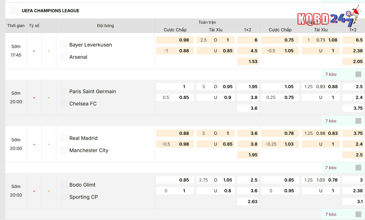Pick the 2.63 full-match 1x2 odds for Bodo Glimt game
Image resolution: width=365 pixels, height=220 pixels.
tap(253, 201)
